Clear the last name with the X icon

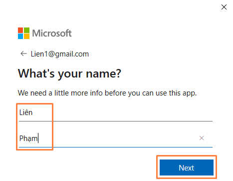pos(202,138)
